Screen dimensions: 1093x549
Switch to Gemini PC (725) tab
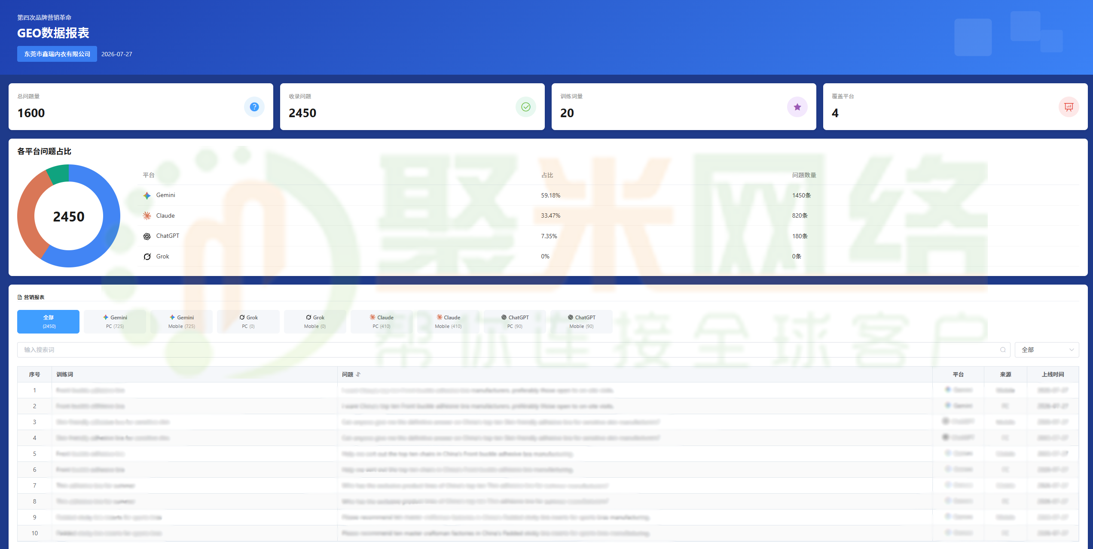(115, 322)
